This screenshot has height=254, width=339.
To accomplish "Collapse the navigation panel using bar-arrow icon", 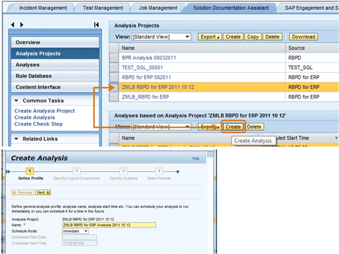I will coord(96,25).
